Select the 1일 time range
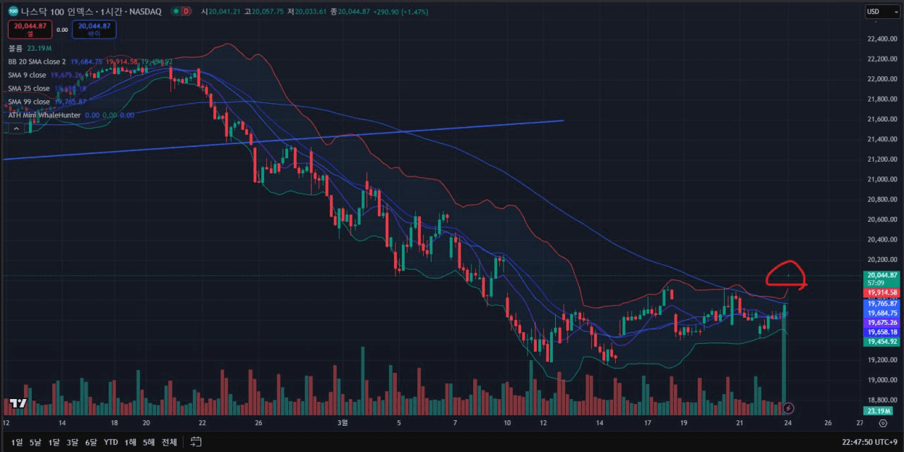 [x=16, y=442]
